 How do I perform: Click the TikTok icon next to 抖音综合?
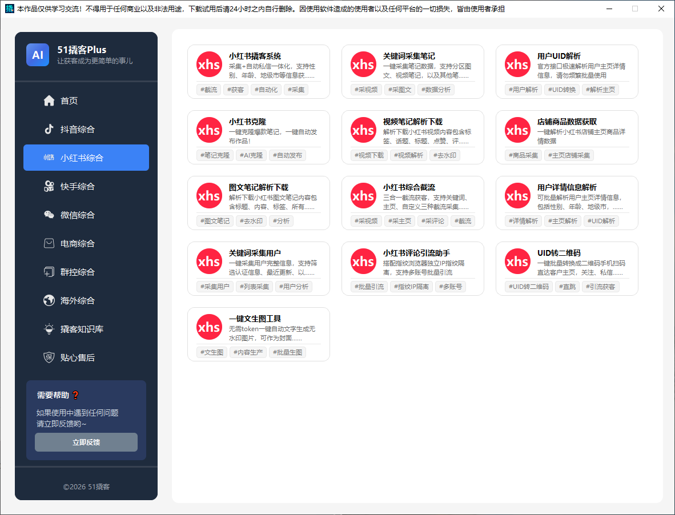[49, 129]
